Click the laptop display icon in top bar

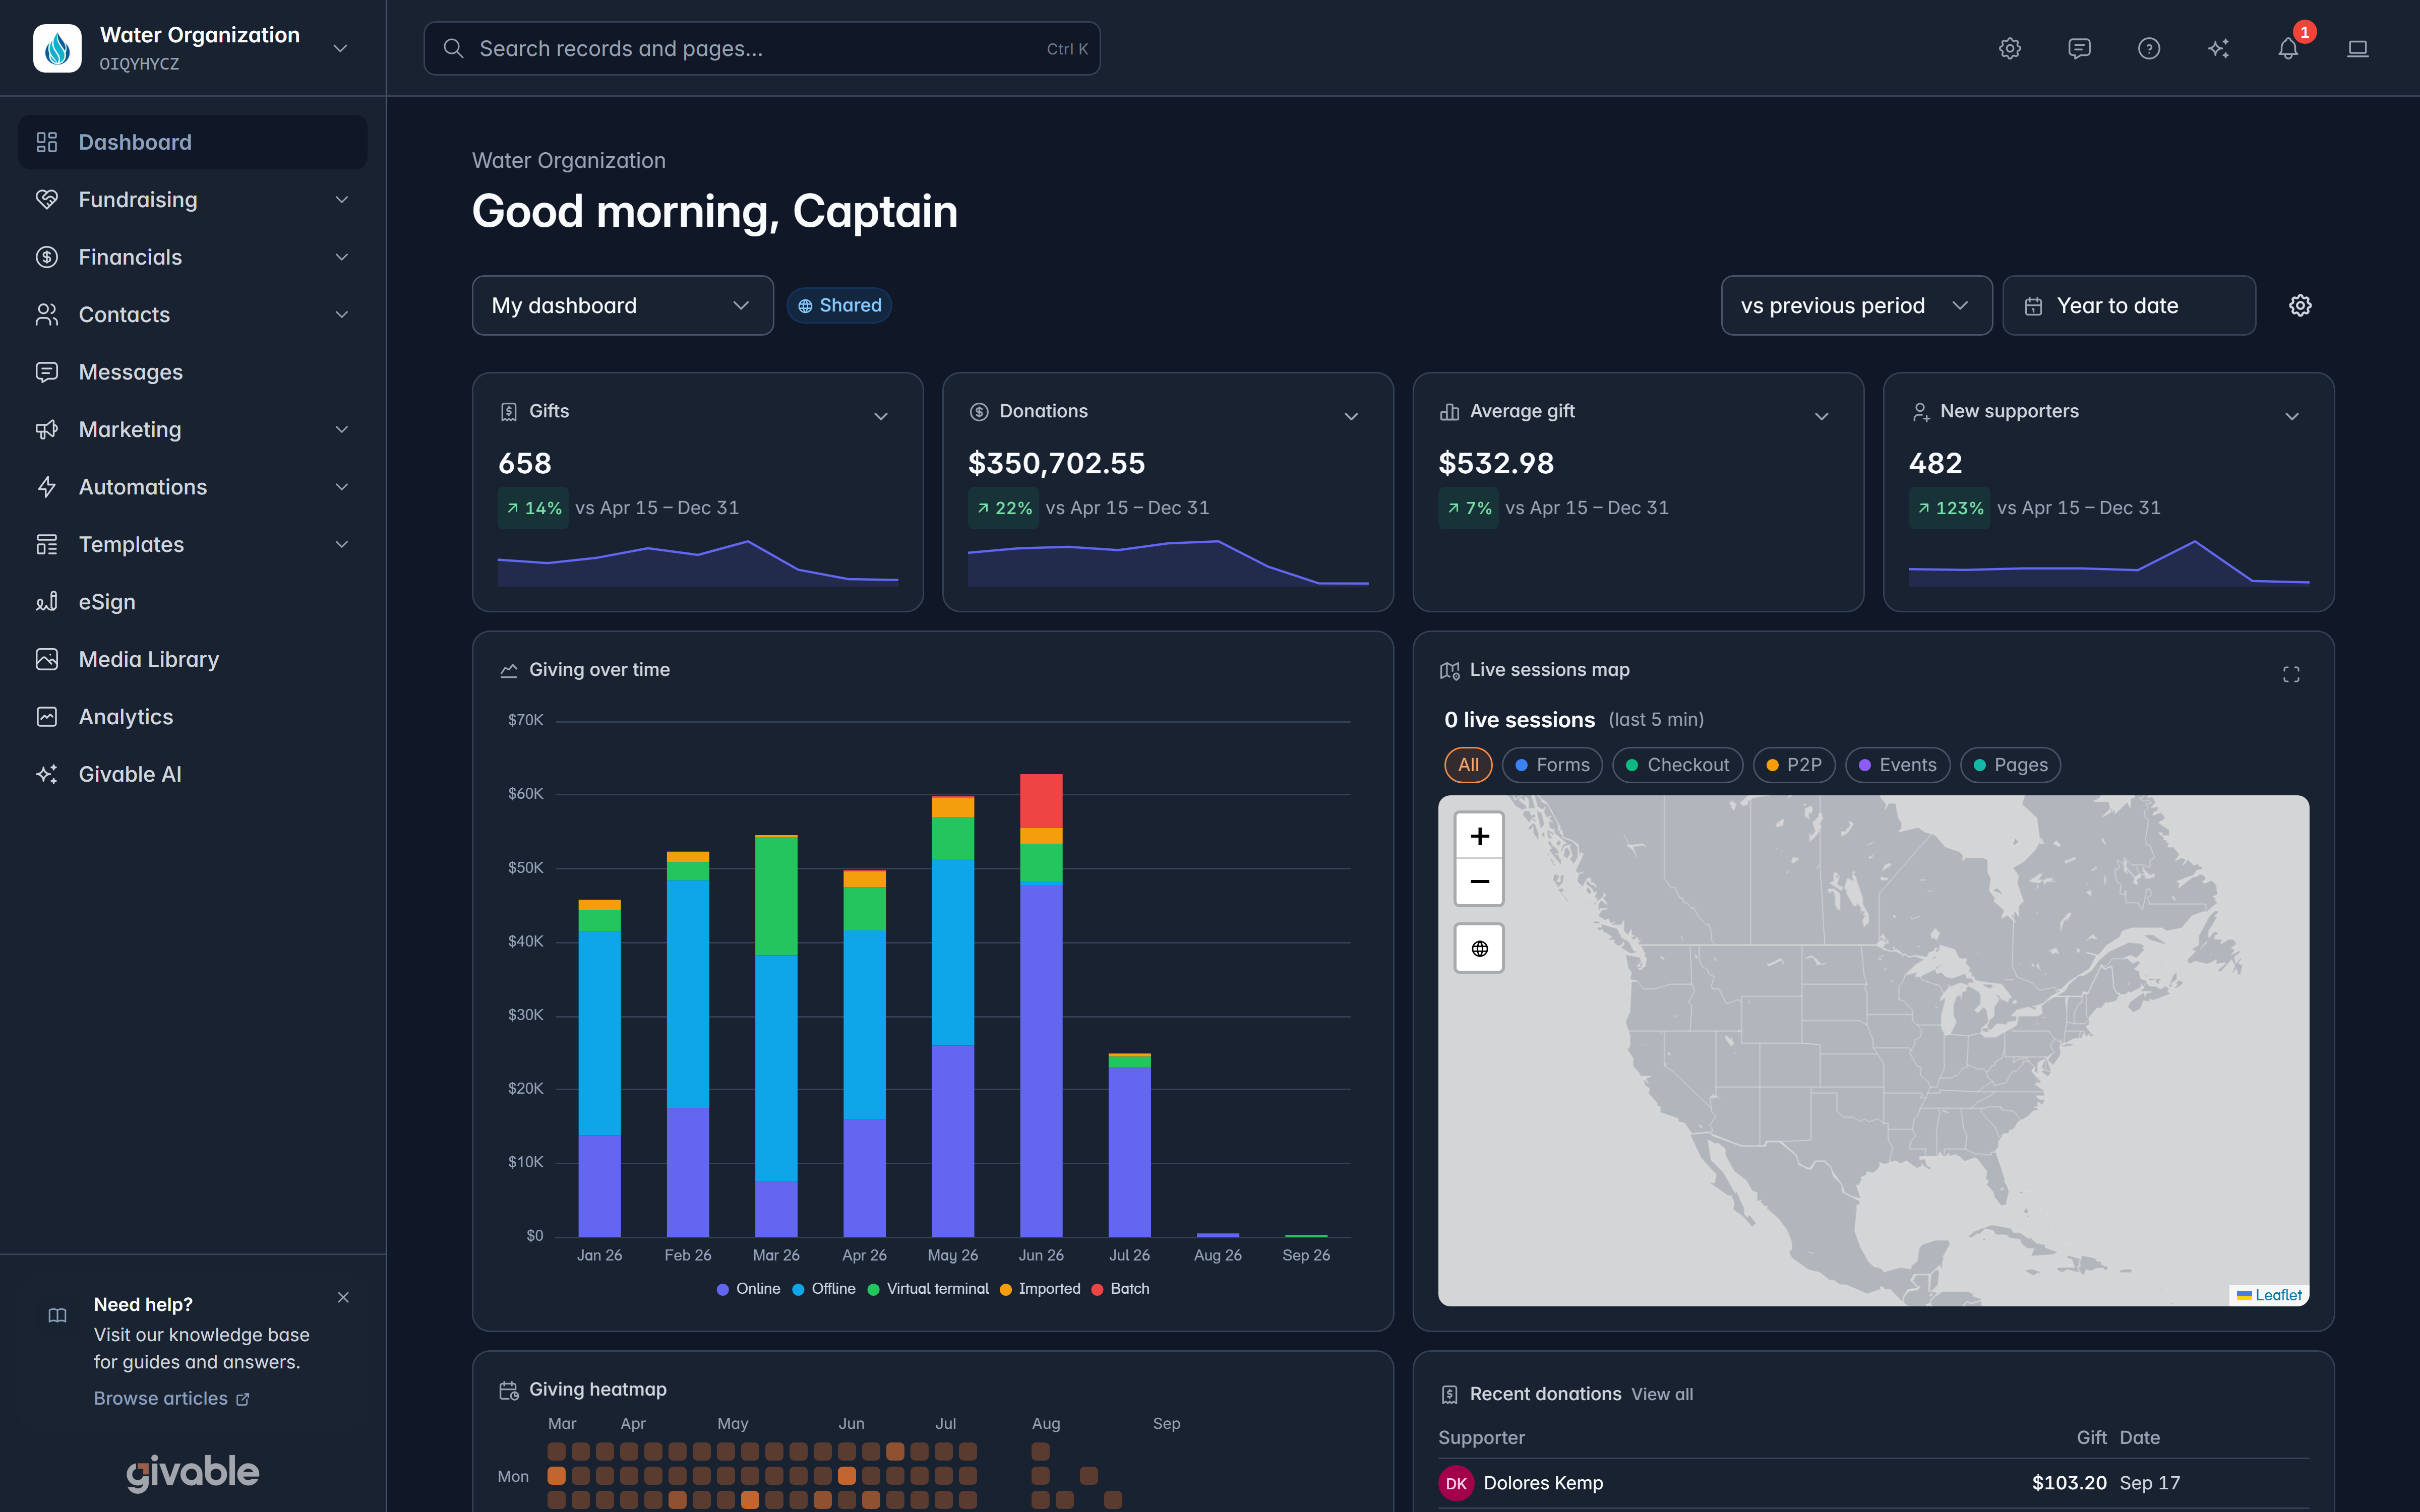[2358, 48]
